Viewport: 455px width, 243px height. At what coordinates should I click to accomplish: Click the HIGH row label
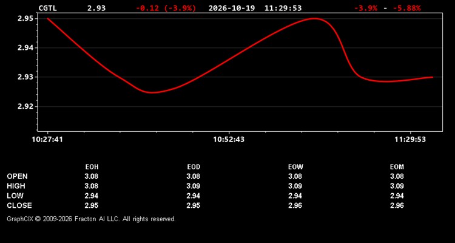pos(16,186)
